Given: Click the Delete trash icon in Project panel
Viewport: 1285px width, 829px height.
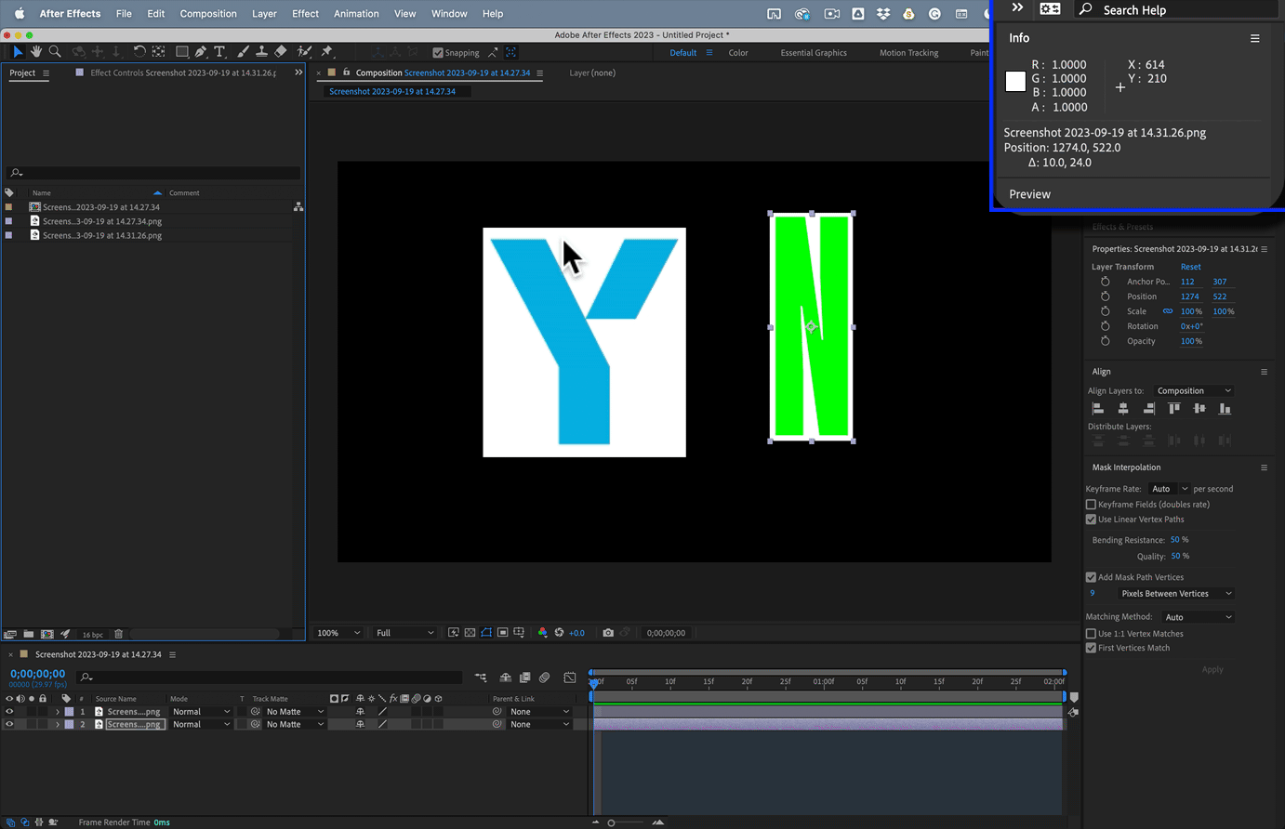Looking at the screenshot, I should pyautogui.click(x=118, y=634).
